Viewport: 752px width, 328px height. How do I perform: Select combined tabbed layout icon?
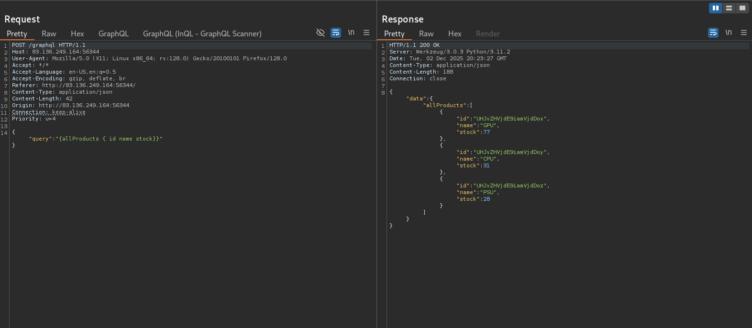742,8
